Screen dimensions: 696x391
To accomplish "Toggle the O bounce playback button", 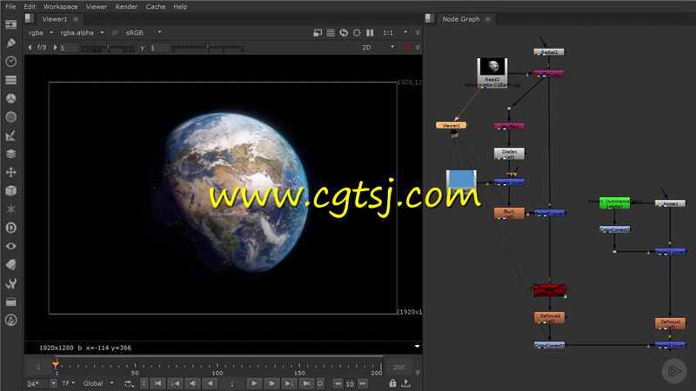I will tap(320, 383).
